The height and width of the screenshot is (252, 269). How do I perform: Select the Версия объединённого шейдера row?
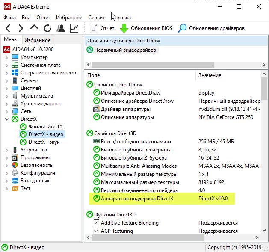click(149, 190)
